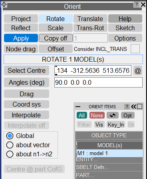Screen dimensions: 147x179
Task: Toggle the Copy off button
Action: (x=56, y=38)
